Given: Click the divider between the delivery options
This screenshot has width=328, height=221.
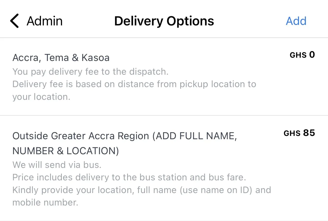Looking at the screenshot, I should point(164,116).
